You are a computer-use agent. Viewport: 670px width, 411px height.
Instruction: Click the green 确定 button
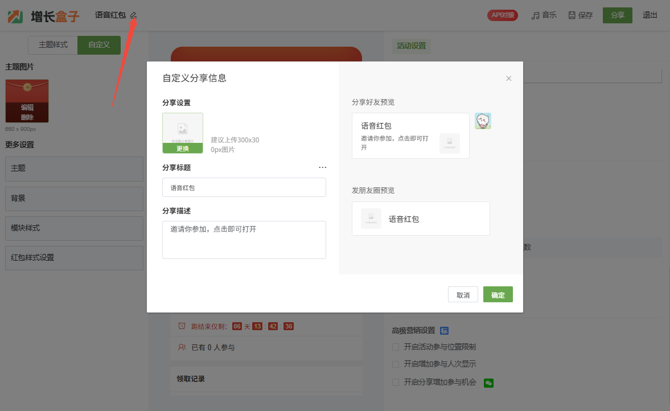pyautogui.click(x=498, y=295)
